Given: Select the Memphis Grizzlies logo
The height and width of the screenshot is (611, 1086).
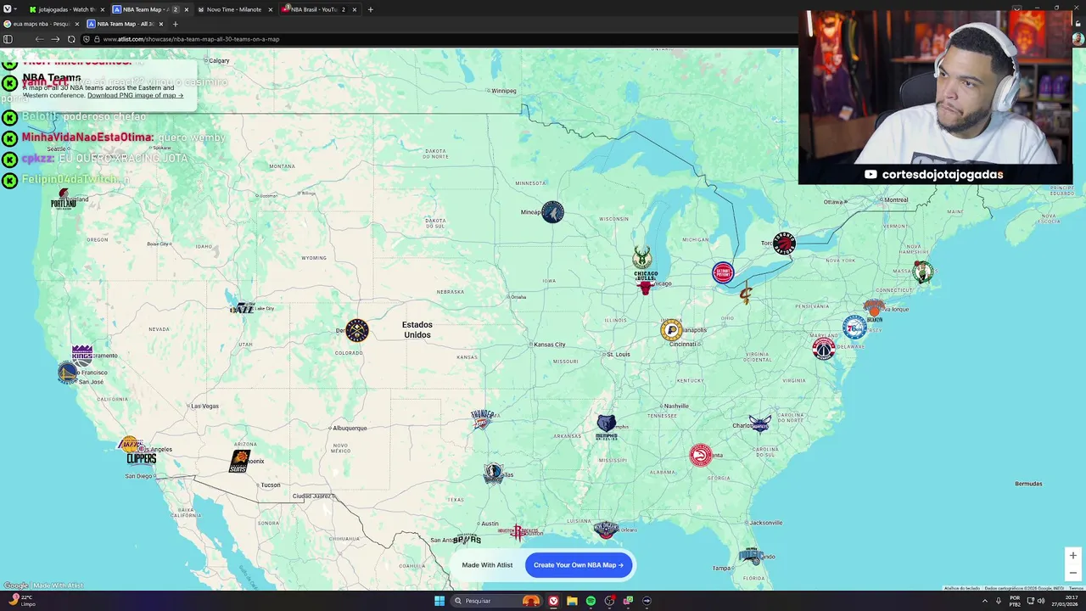Looking at the screenshot, I should tap(607, 427).
